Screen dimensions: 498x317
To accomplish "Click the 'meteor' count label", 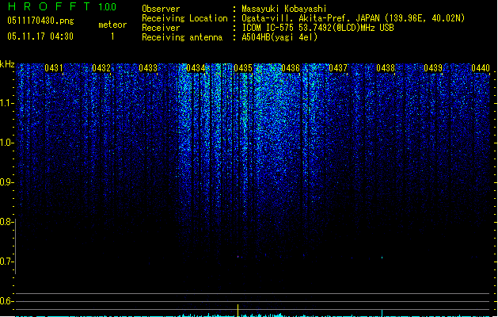I will tap(112, 25).
